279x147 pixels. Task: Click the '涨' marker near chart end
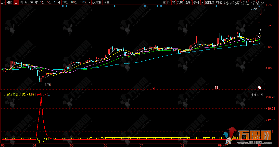[259, 88]
